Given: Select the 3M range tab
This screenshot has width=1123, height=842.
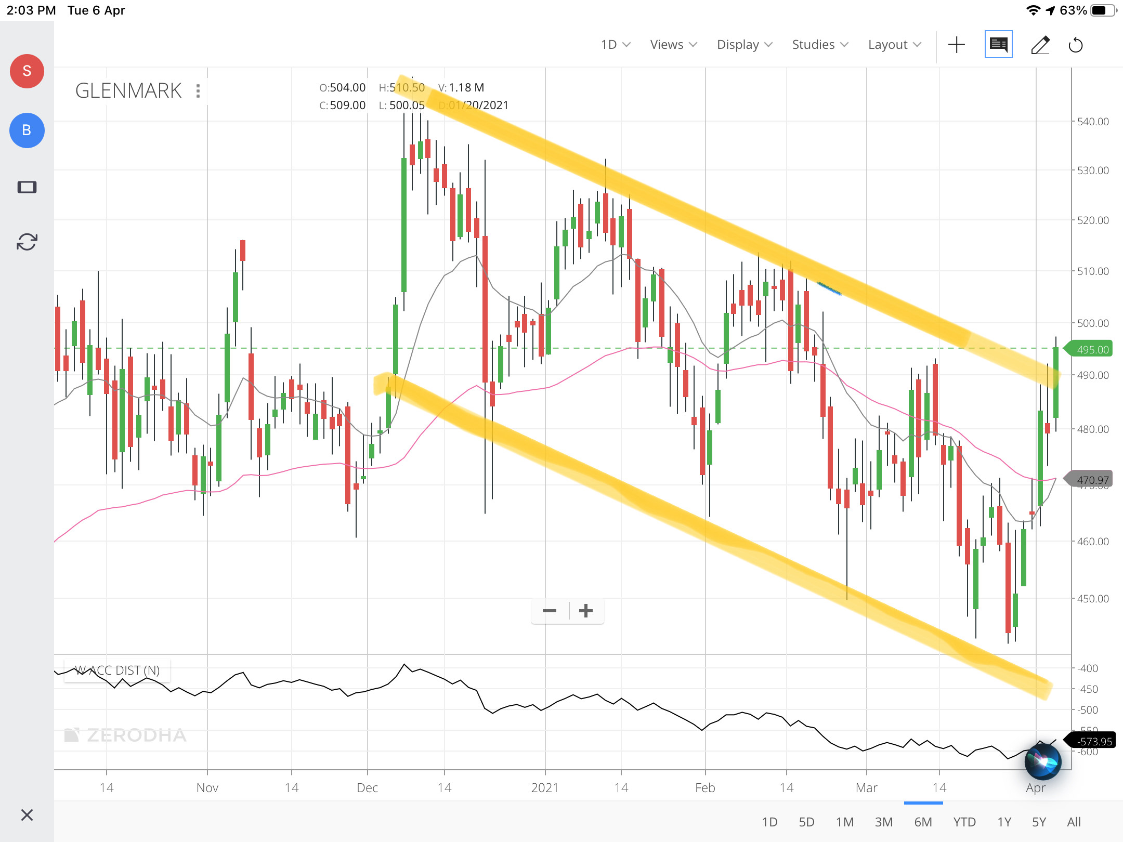Looking at the screenshot, I should (x=883, y=822).
